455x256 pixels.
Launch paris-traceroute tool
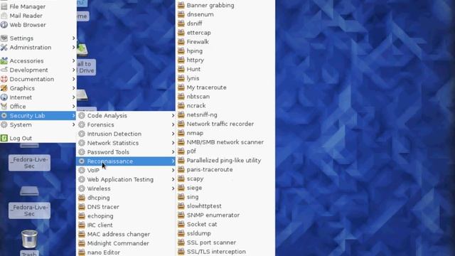click(225, 169)
